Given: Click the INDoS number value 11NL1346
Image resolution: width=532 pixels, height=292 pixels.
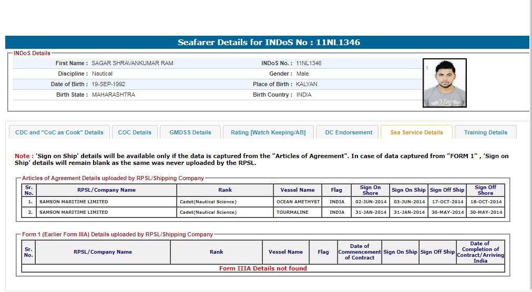Looking at the screenshot, I should (309, 63).
